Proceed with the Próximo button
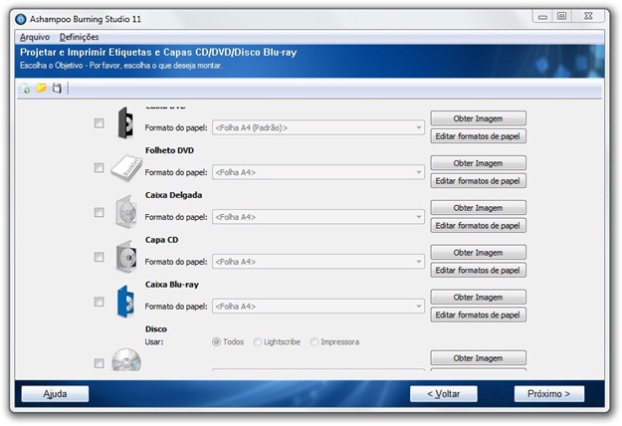 point(549,394)
